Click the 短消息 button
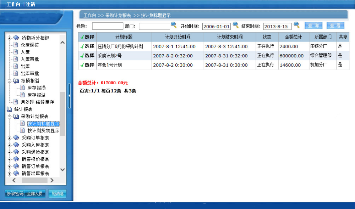355x209 pixels. tap(58, 194)
